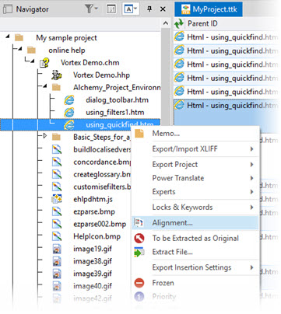Select image38.gif in the tree

coord(93,261)
